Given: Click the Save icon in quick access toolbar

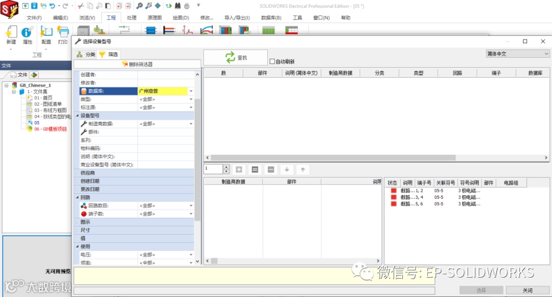Looking at the screenshot, I should [x=34, y=6].
